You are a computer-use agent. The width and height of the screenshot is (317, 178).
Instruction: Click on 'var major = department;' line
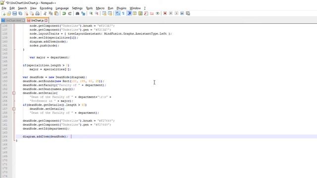coord(50,57)
